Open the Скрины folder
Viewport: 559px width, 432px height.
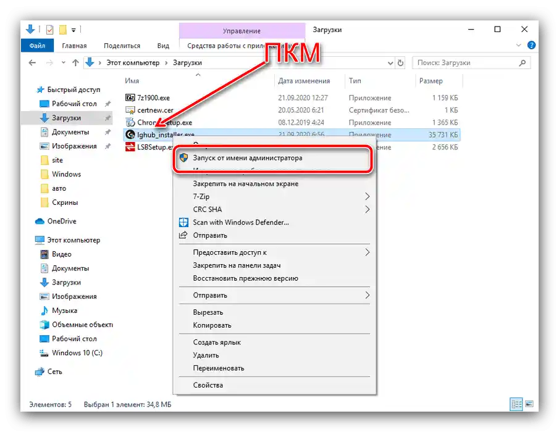59,202
